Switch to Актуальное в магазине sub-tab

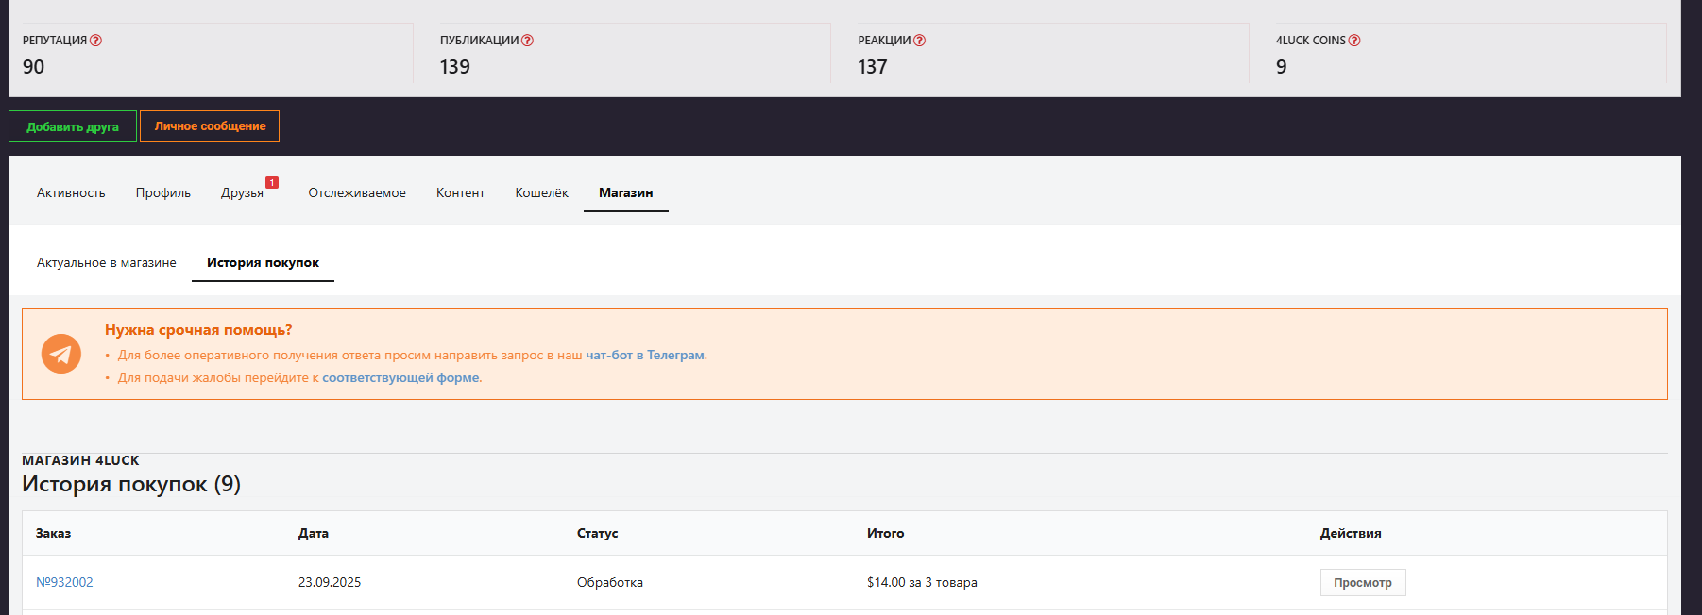106,262
